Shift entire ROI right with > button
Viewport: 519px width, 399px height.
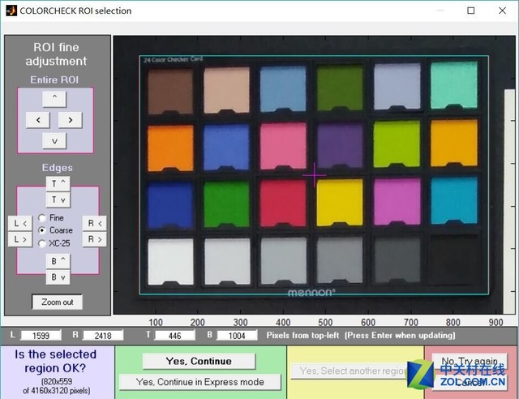coord(71,120)
